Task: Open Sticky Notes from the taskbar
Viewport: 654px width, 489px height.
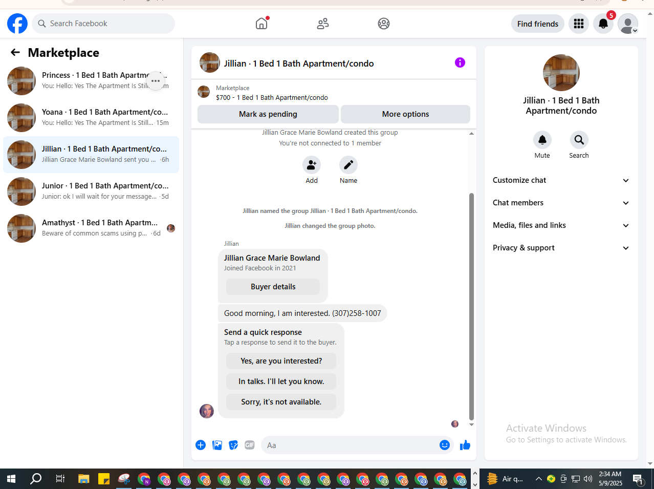Action: pos(104,479)
